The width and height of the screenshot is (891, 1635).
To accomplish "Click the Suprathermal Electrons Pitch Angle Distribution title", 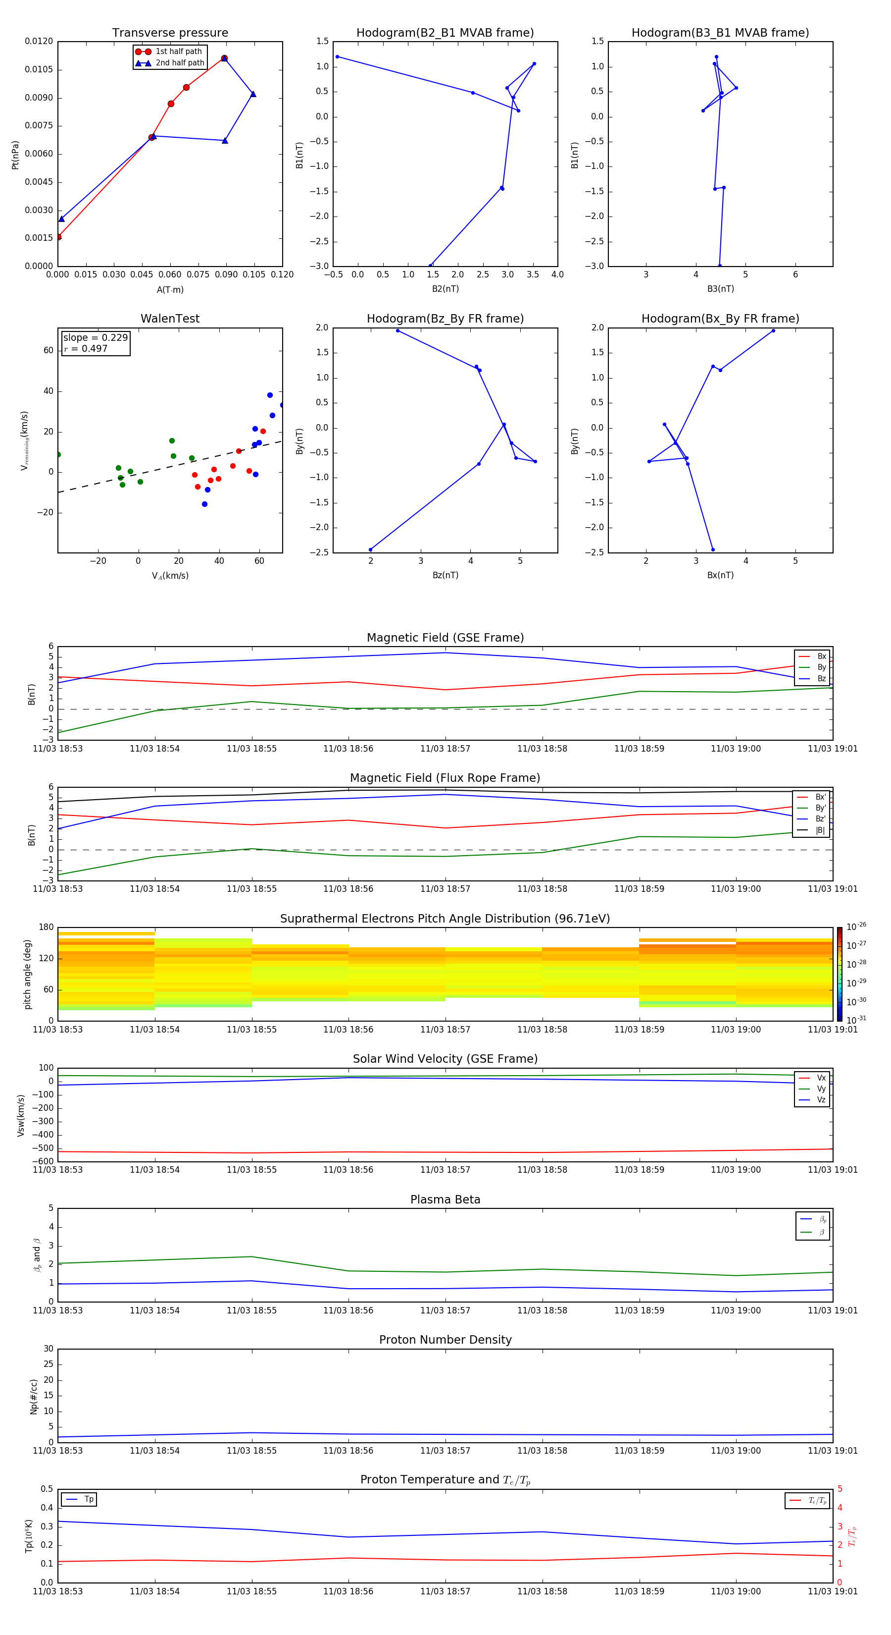I will pyautogui.click(x=445, y=919).
